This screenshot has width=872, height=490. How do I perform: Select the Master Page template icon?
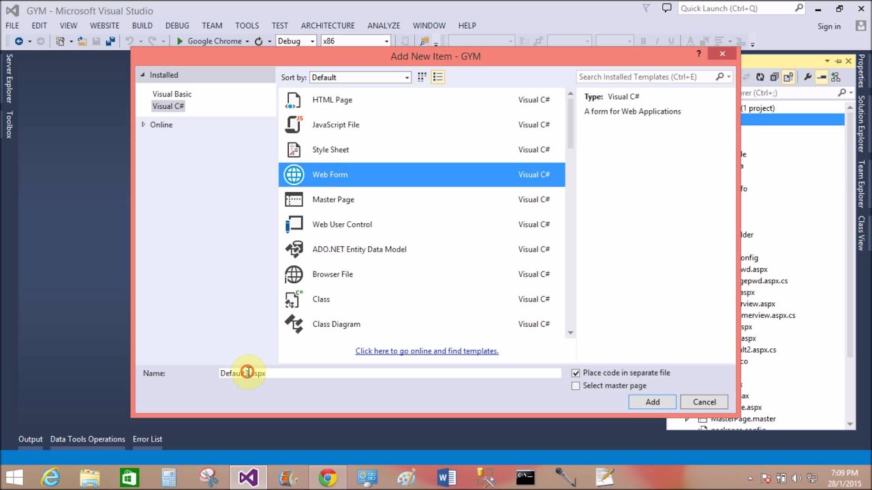point(294,199)
